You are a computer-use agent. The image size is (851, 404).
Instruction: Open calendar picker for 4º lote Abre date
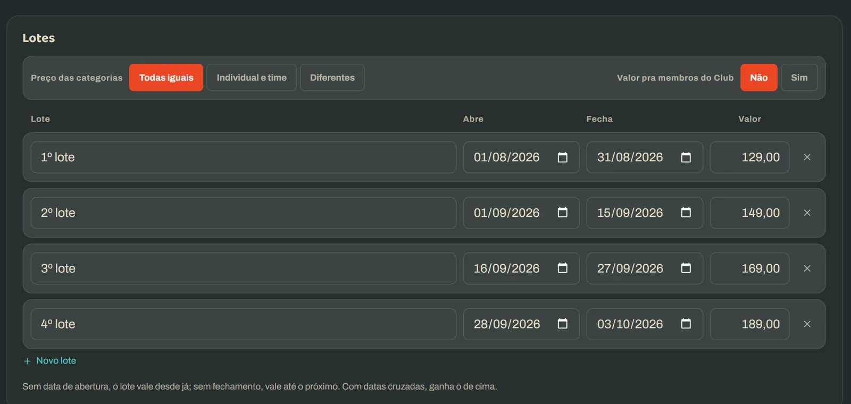point(562,324)
